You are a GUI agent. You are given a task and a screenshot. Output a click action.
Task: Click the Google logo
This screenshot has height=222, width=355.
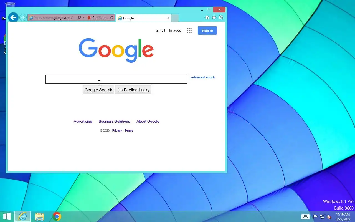(x=116, y=50)
